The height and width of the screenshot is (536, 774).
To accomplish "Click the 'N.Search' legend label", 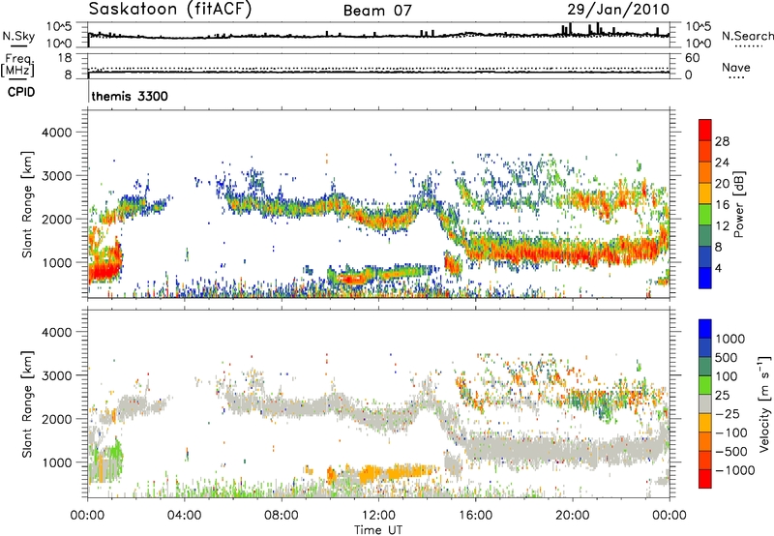I will pos(747,36).
